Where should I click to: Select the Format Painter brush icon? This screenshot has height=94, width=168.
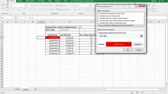7,10
